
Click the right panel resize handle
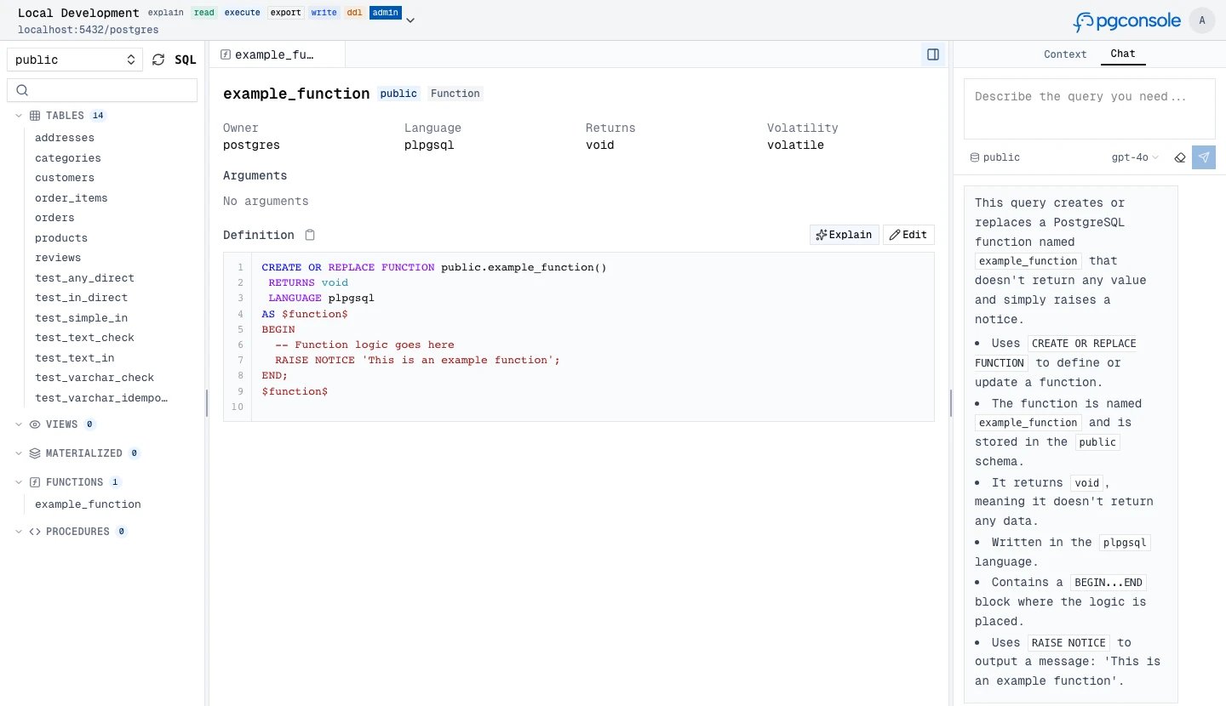click(x=951, y=403)
